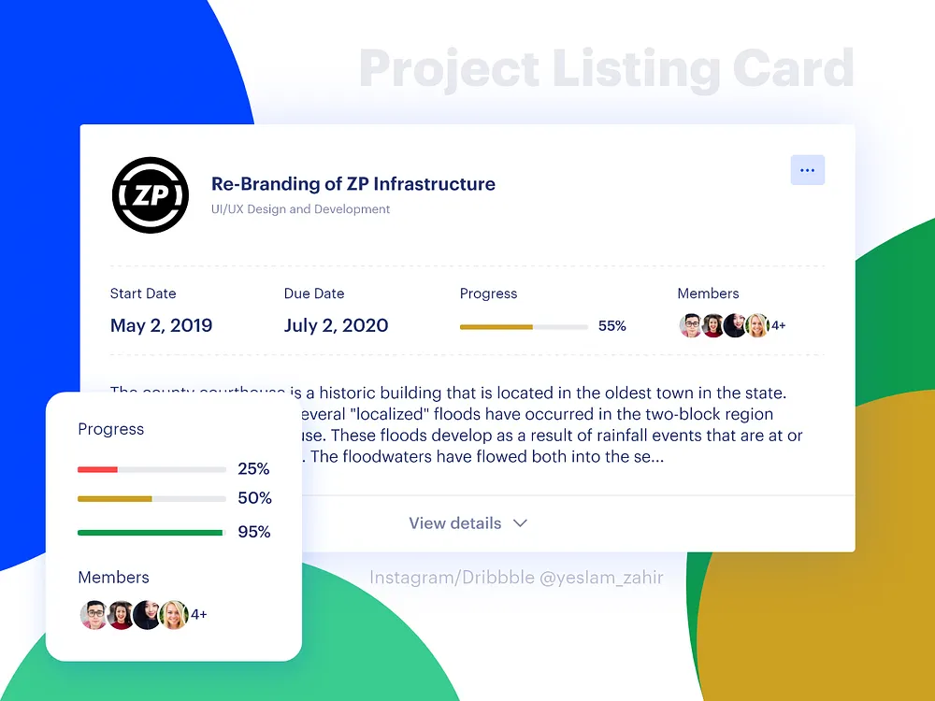Click the 4+ overflow badge next to card avatars
Viewport: 935px width, 701px height.
click(779, 325)
